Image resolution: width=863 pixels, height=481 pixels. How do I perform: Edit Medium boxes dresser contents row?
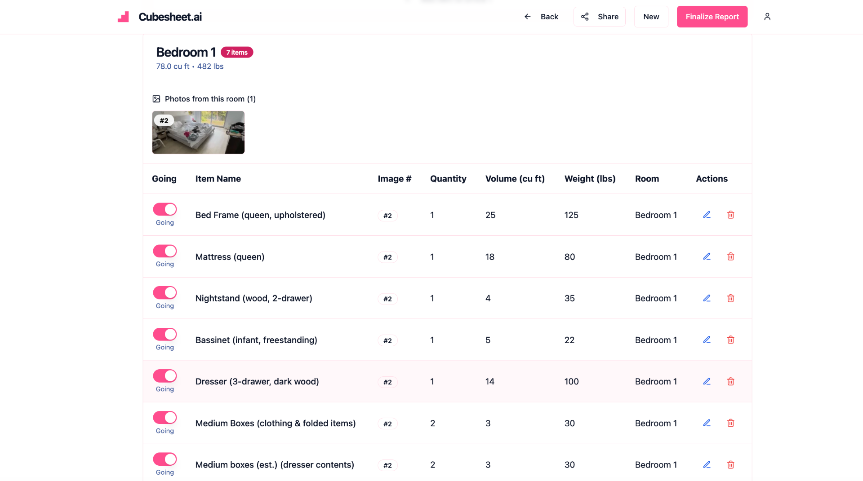(707, 465)
